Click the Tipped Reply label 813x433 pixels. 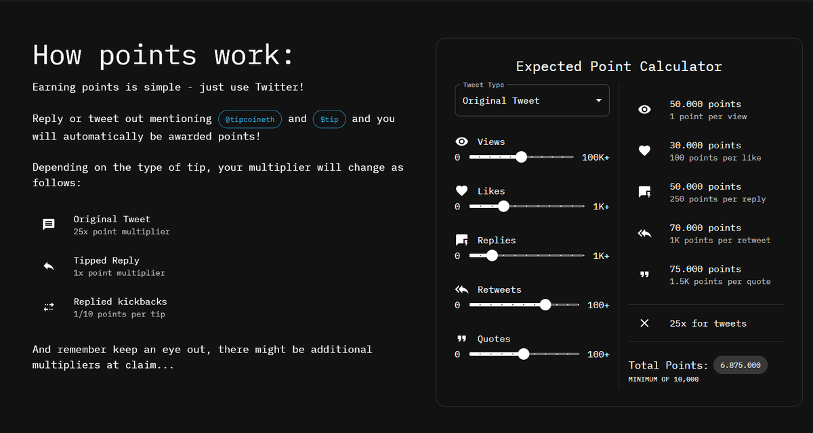click(106, 260)
